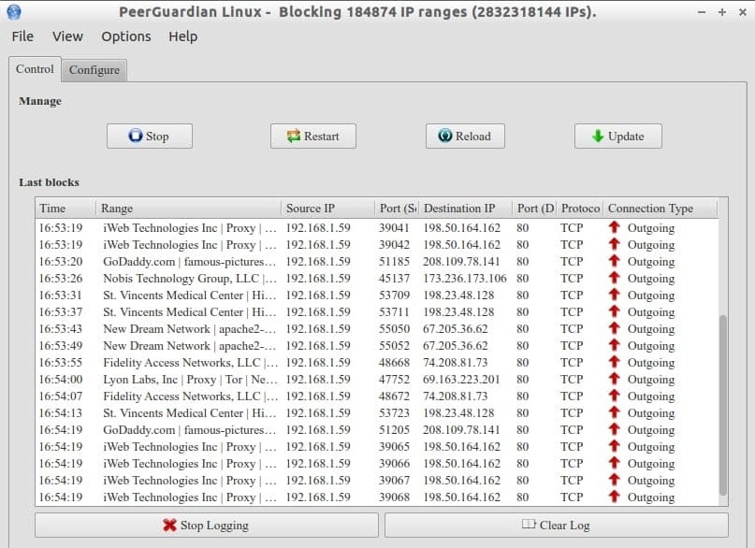The image size is (755, 548).
Task: Click the Clear Log button
Action: [556, 525]
